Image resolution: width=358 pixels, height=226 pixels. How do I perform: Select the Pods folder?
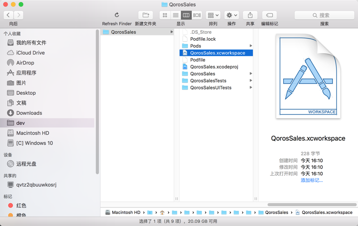pos(216,46)
